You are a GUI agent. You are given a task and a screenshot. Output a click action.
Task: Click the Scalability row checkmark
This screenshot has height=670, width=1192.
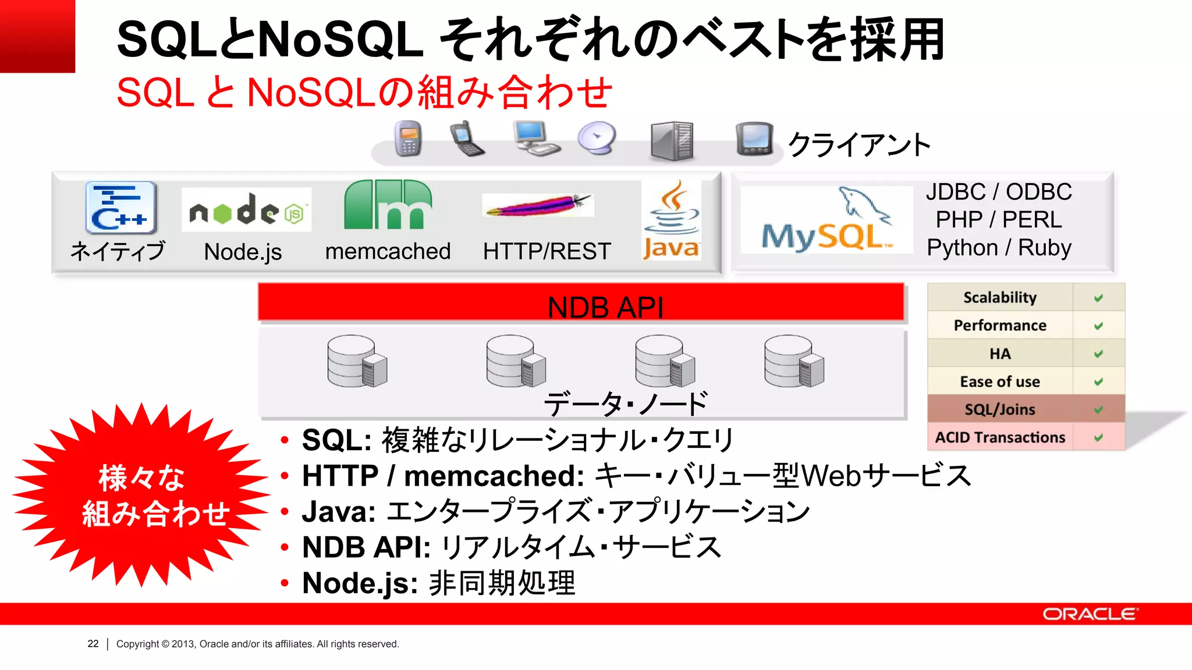tap(1098, 298)
